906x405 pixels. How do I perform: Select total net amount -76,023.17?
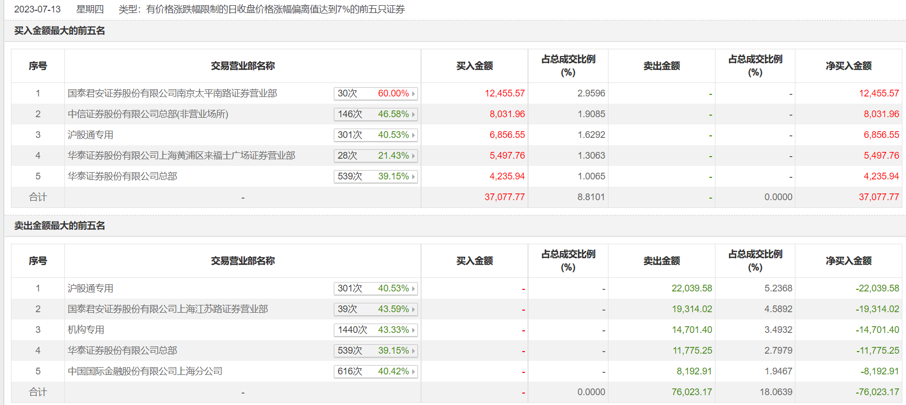(x=877, y=392)
